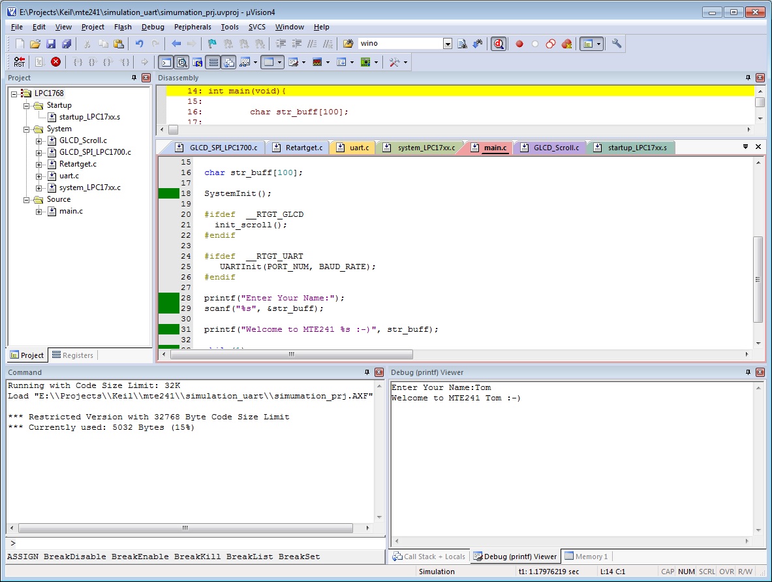
Task: Open Target Options with the wrench icon
Action: point(617,43)
